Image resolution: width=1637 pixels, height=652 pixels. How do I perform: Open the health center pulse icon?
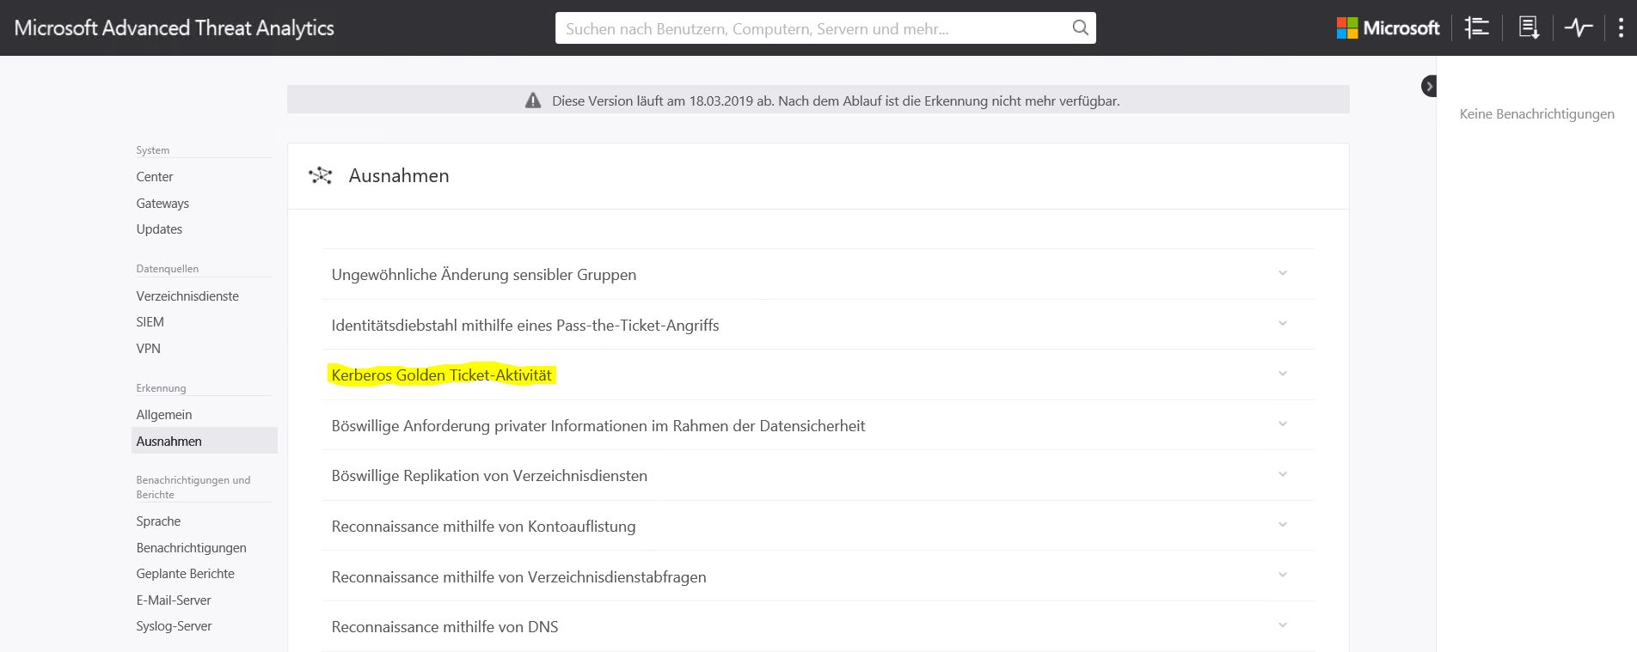pyautogui.click(x=1579, y=27)
